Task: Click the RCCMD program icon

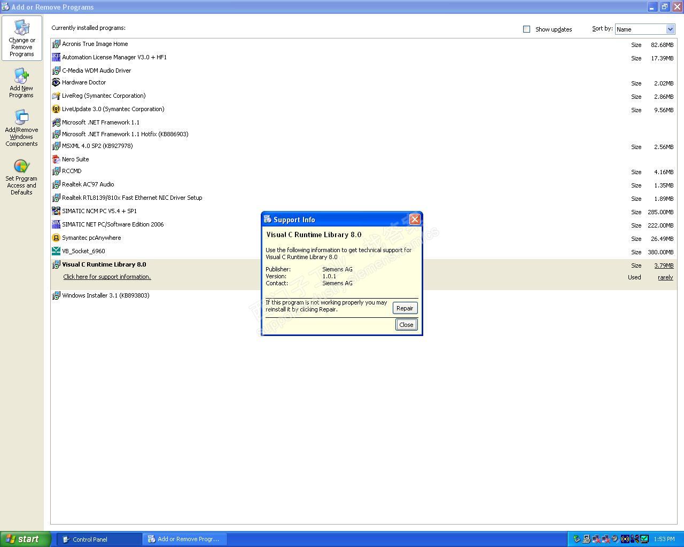Action: (x=56, y=171)
